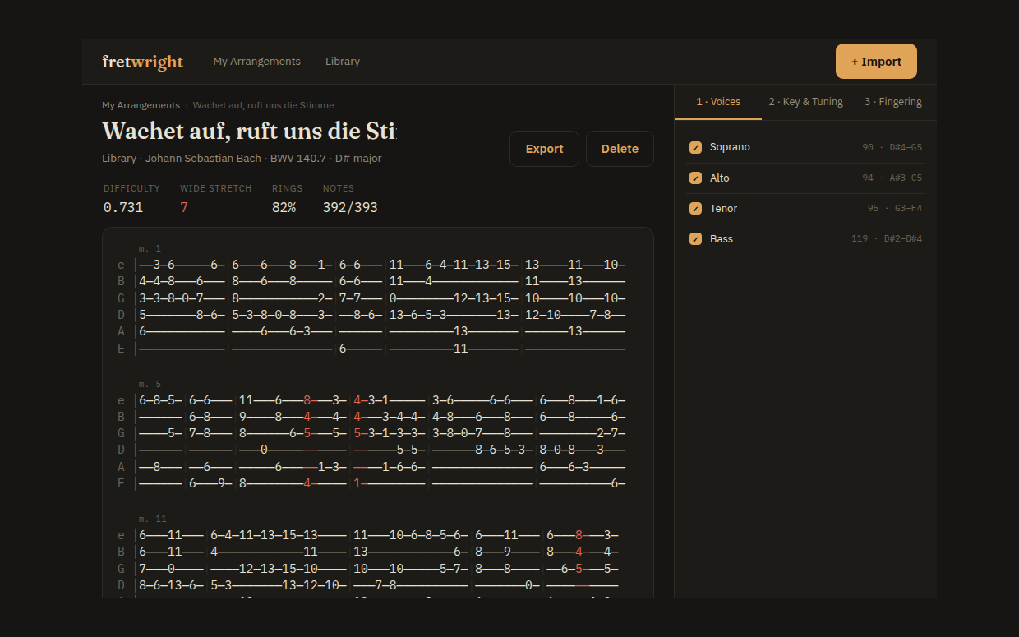Click the Bass range D#2–D#4
The image size is (1019, 637).
903,239
